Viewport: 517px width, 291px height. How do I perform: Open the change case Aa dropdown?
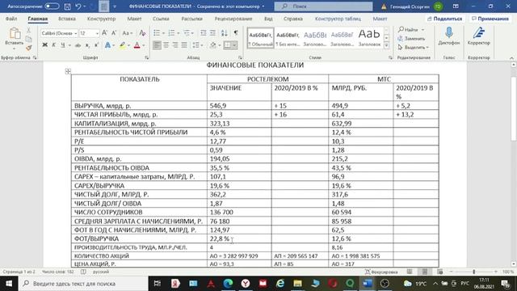128,33
